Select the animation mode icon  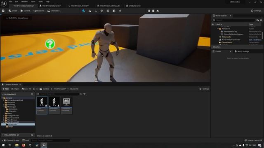coord(120,11)
